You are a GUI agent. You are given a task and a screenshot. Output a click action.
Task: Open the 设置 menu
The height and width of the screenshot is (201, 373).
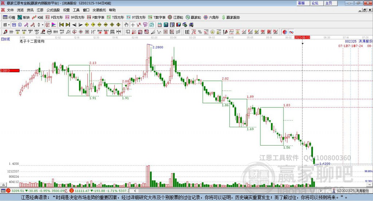(x=66, y=10)
